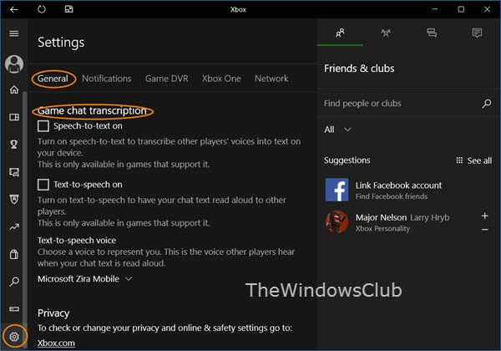Click Major Nelson avatar thumbnail
Viewport: 501px width, 351px height.
tap(337, 221)
